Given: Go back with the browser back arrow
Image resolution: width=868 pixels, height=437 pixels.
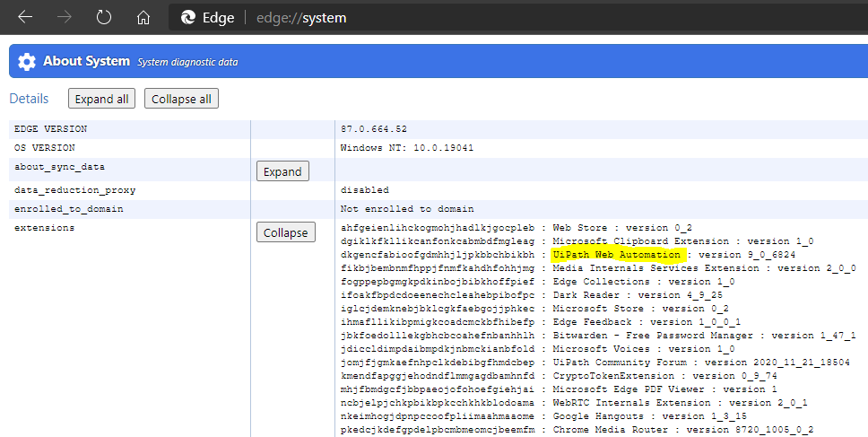Looking at the screenshot, I should tap(25, 17).
